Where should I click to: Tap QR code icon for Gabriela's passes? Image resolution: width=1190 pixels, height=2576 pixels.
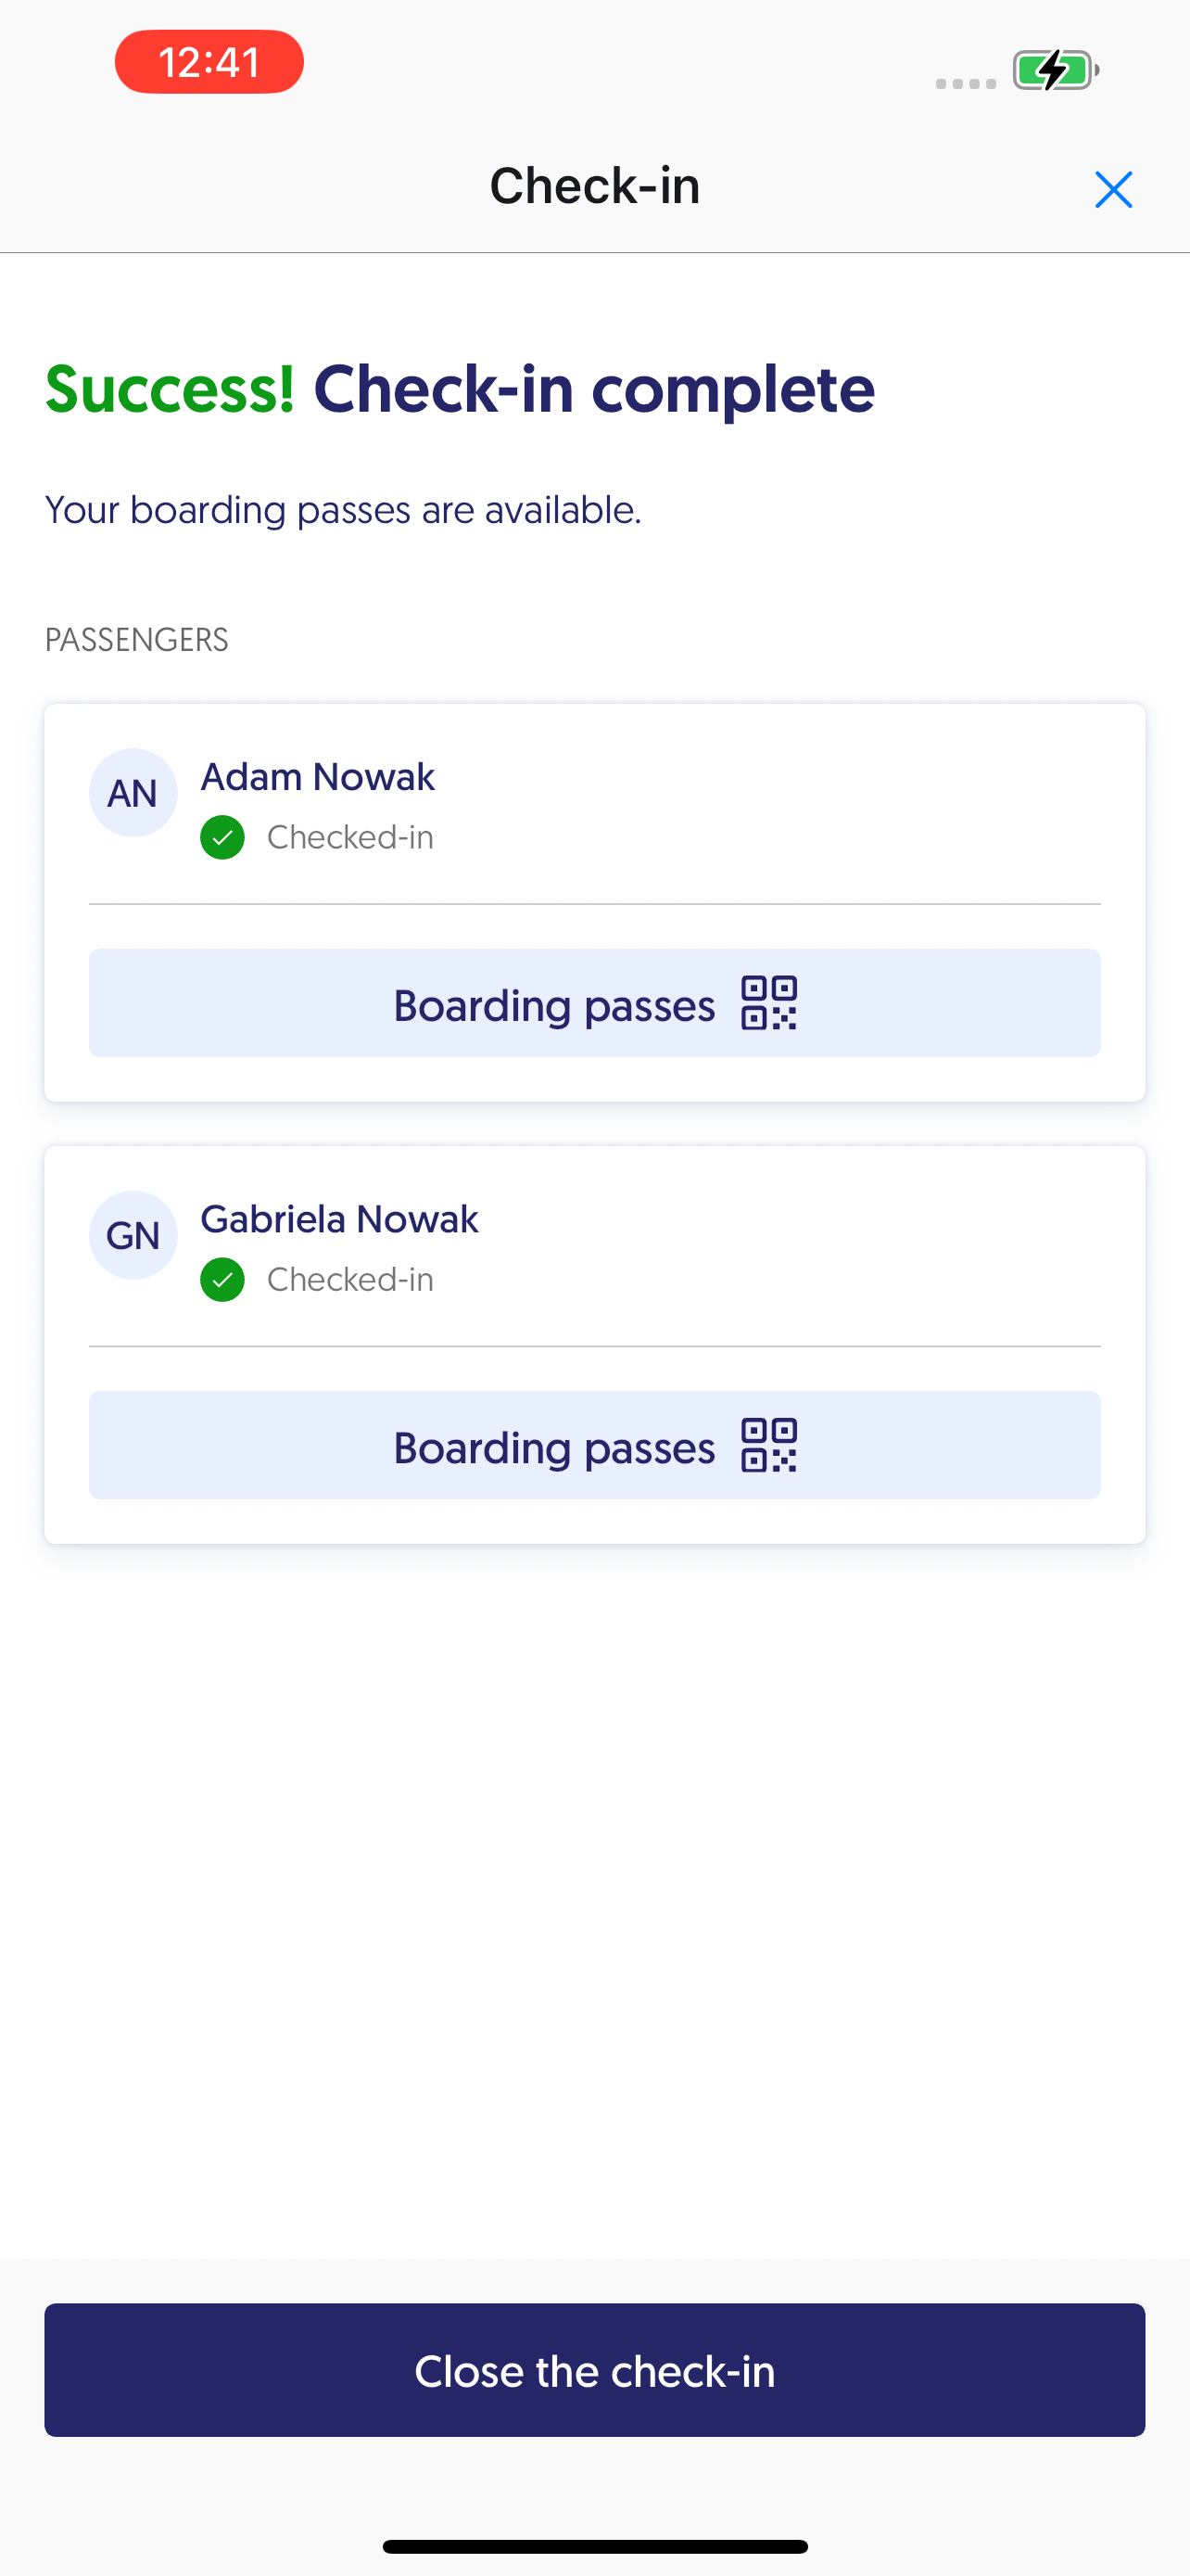(768, 1445)
